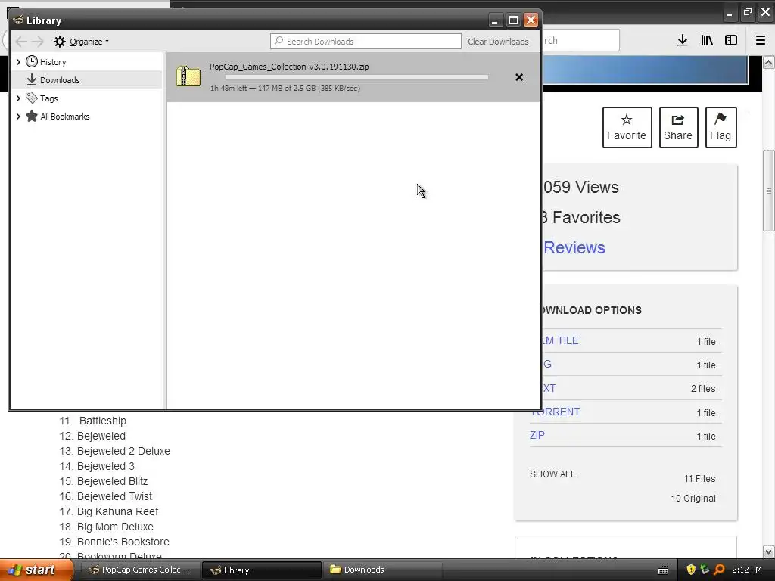The image size is (775, 581).
Task: Click the zip file icon of download
Action: point(188,77)
